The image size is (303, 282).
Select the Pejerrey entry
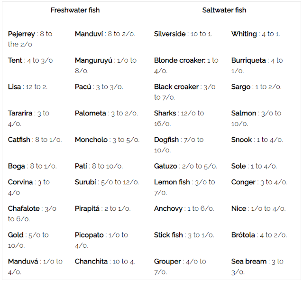(30, 39)
